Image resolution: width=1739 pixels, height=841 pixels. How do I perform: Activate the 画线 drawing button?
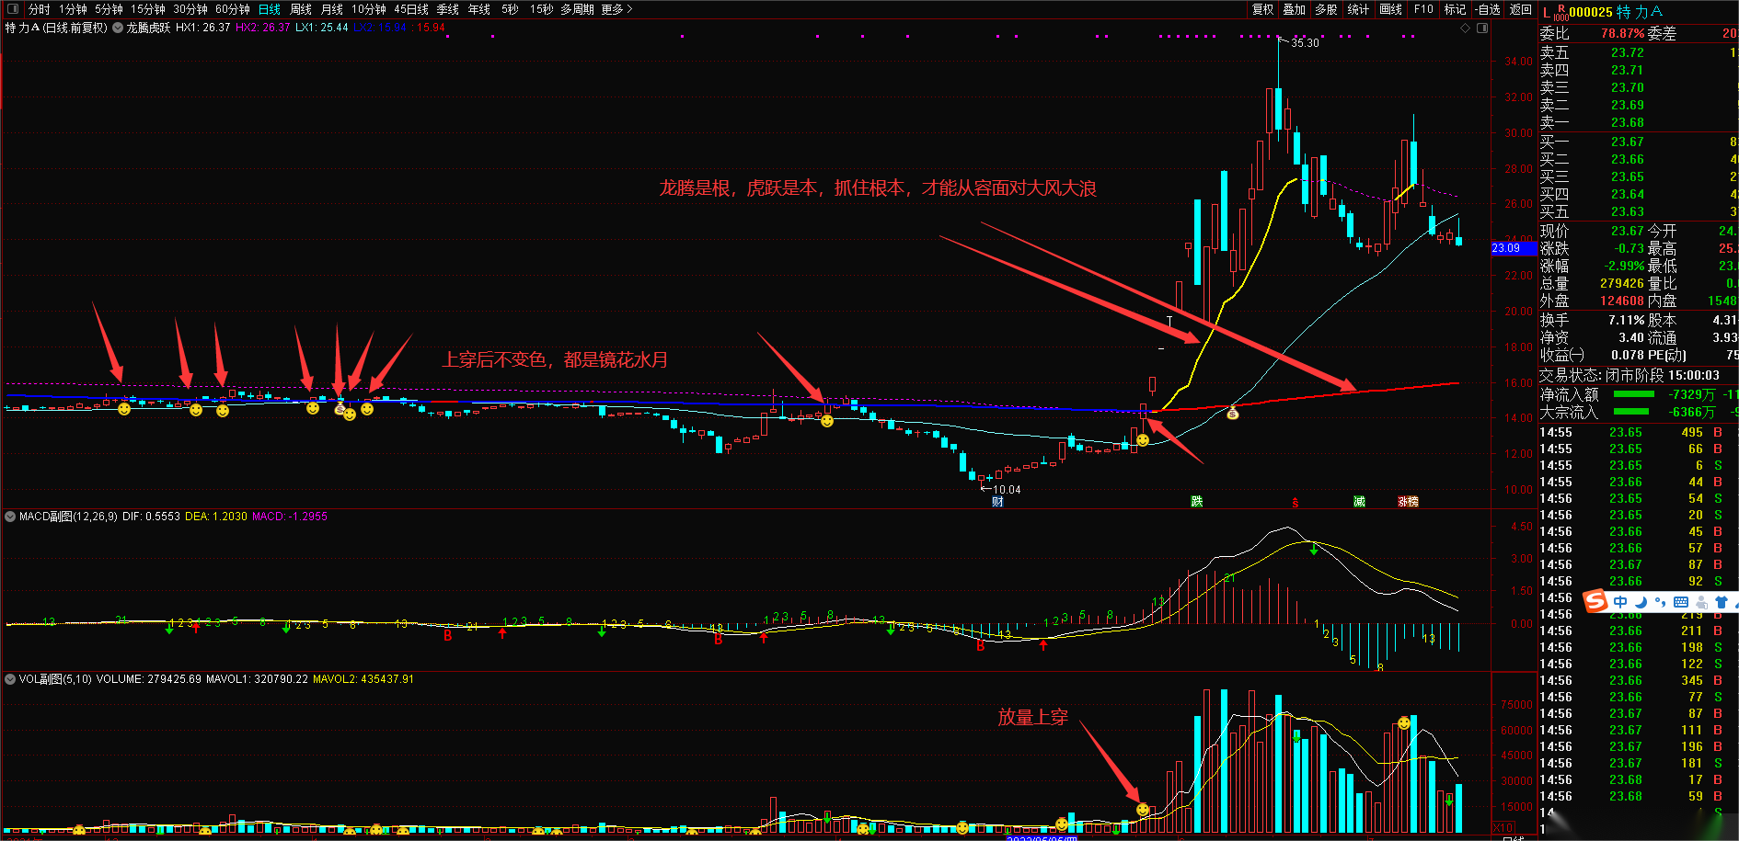pos(1391,9)
